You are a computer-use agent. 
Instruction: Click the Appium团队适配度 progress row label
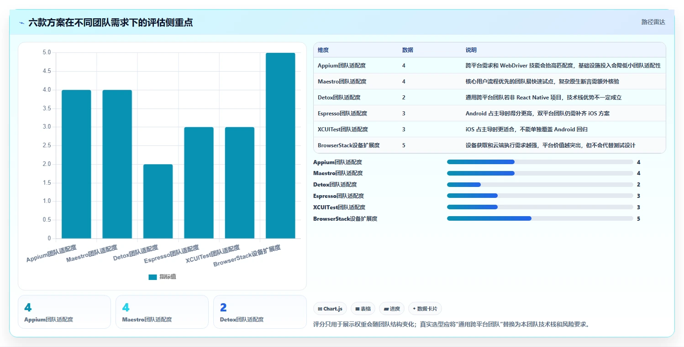pos(337,162)
